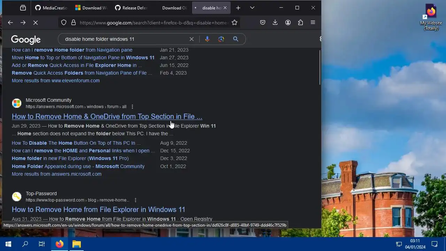Open 'How To Disable The Home Button' link

tap(76, 143)
